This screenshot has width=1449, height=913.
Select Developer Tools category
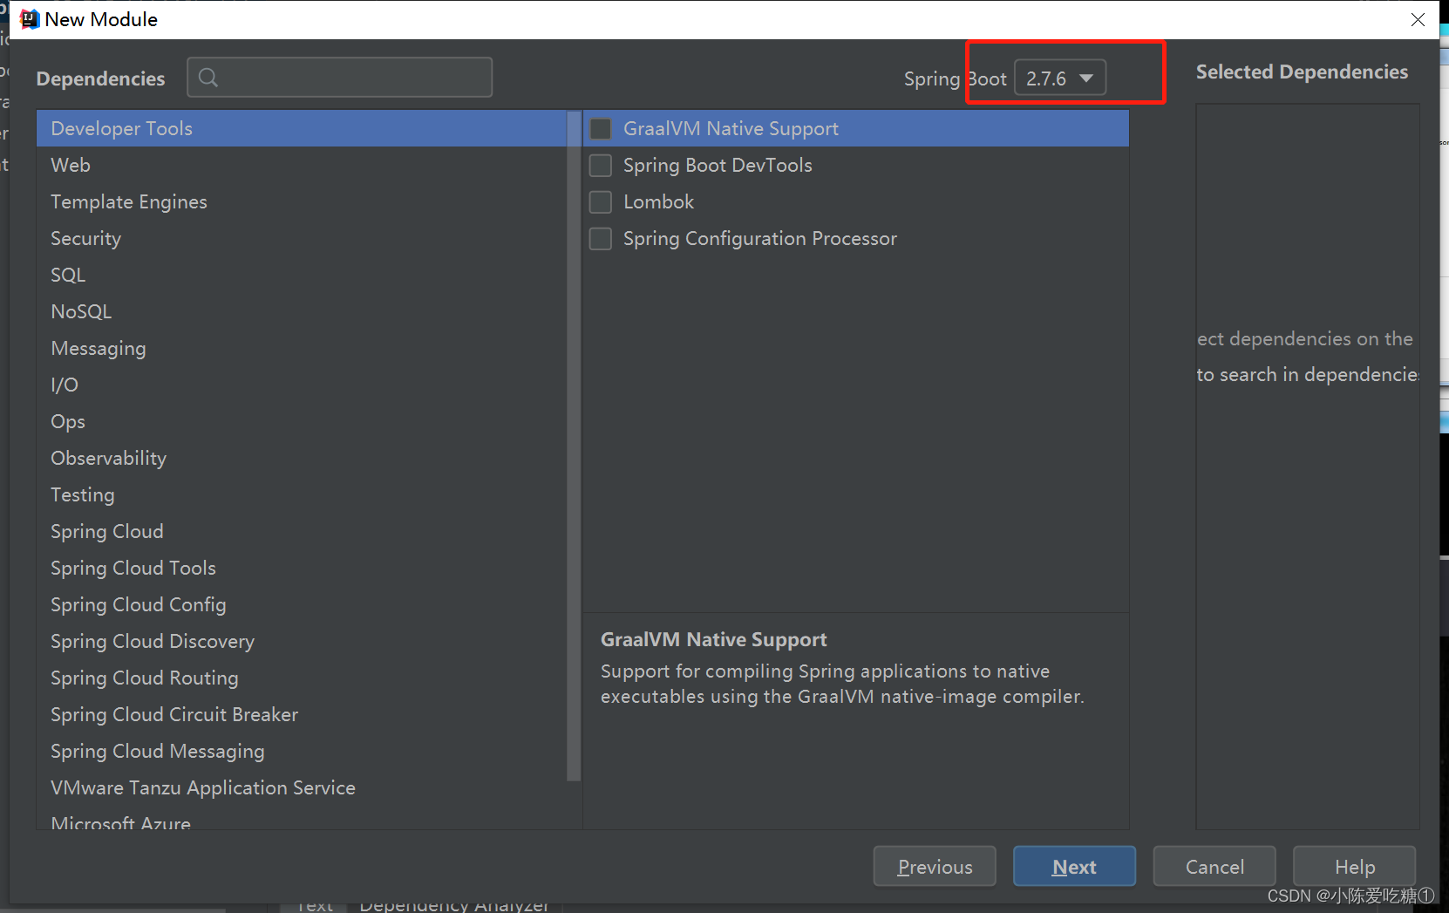[302, 128]
